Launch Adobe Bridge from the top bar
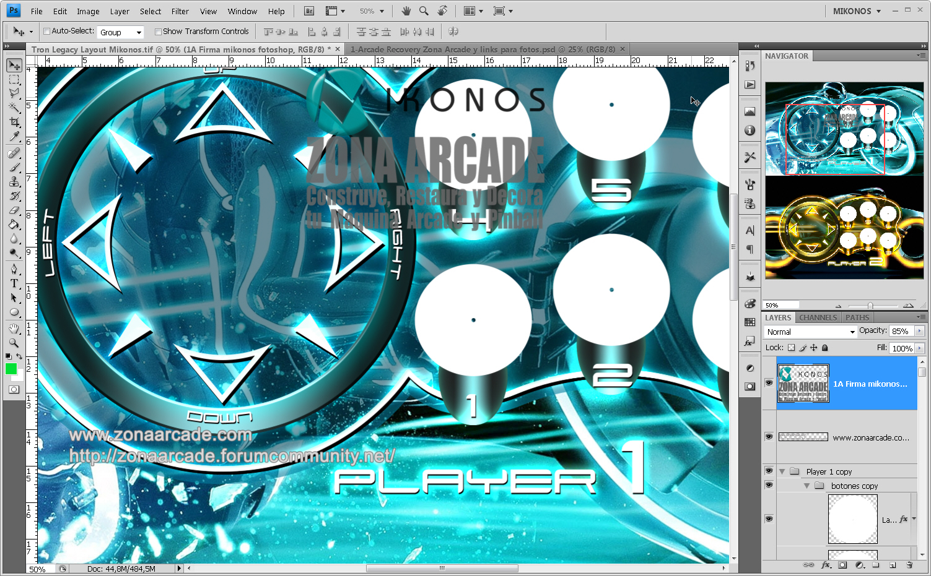The image size is (931, 576). tap(309, 11)
